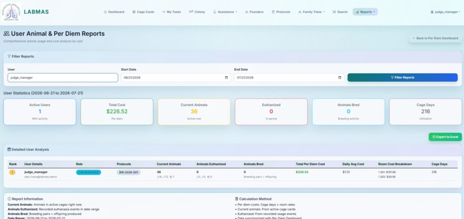Click the Animals Bred statistic card
Image resolution: width=464 pixels, height=219 pixels.
[348, 112]
